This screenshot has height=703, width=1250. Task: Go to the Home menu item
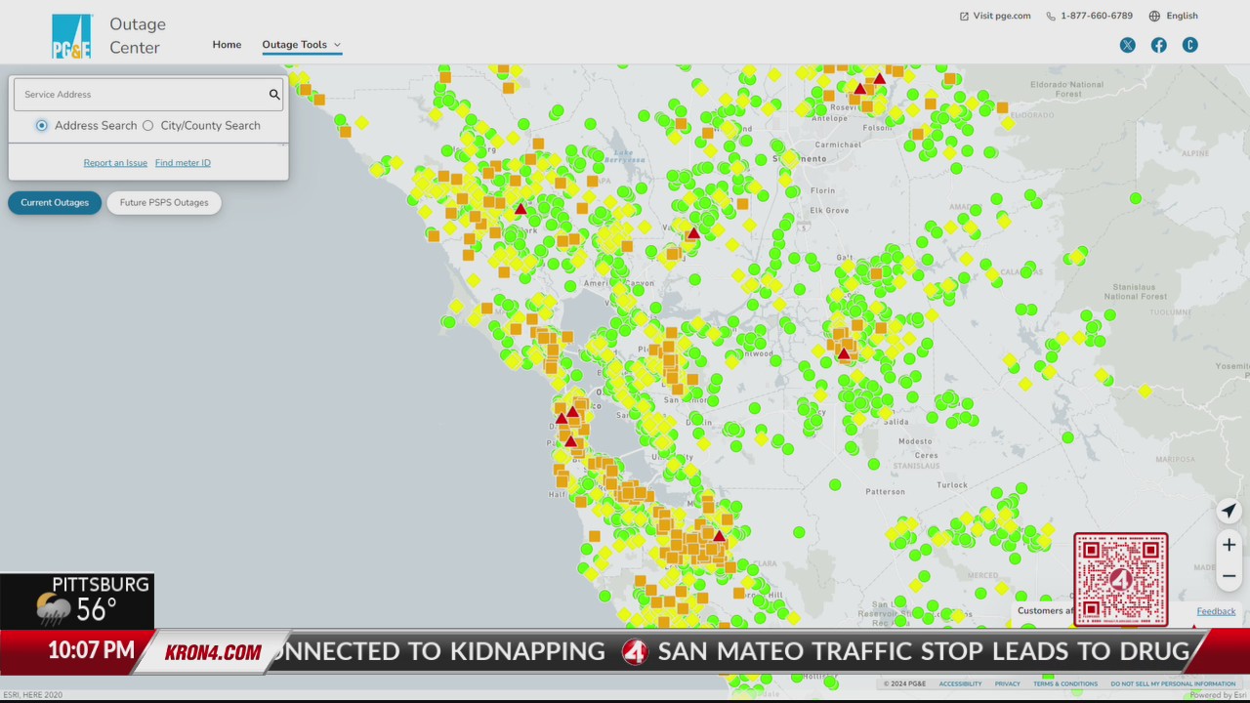click(227, 44)
